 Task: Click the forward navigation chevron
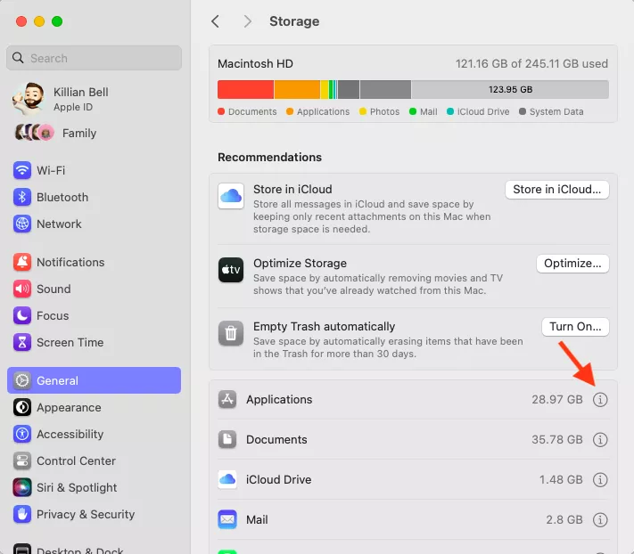pos(247,21)
